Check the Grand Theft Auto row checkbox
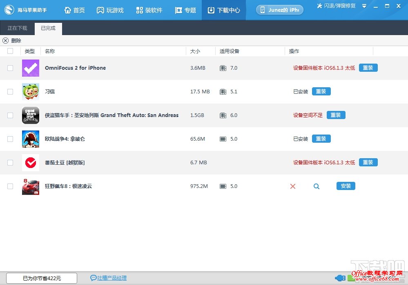 pos(10,115)
